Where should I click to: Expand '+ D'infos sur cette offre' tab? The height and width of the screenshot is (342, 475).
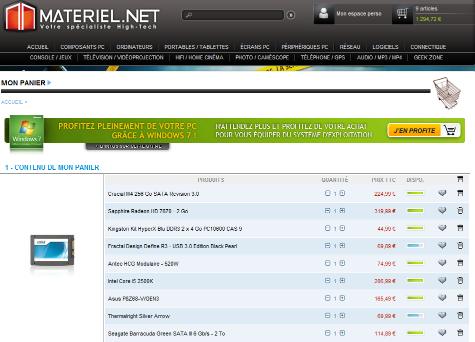click(x=127, y=147)
